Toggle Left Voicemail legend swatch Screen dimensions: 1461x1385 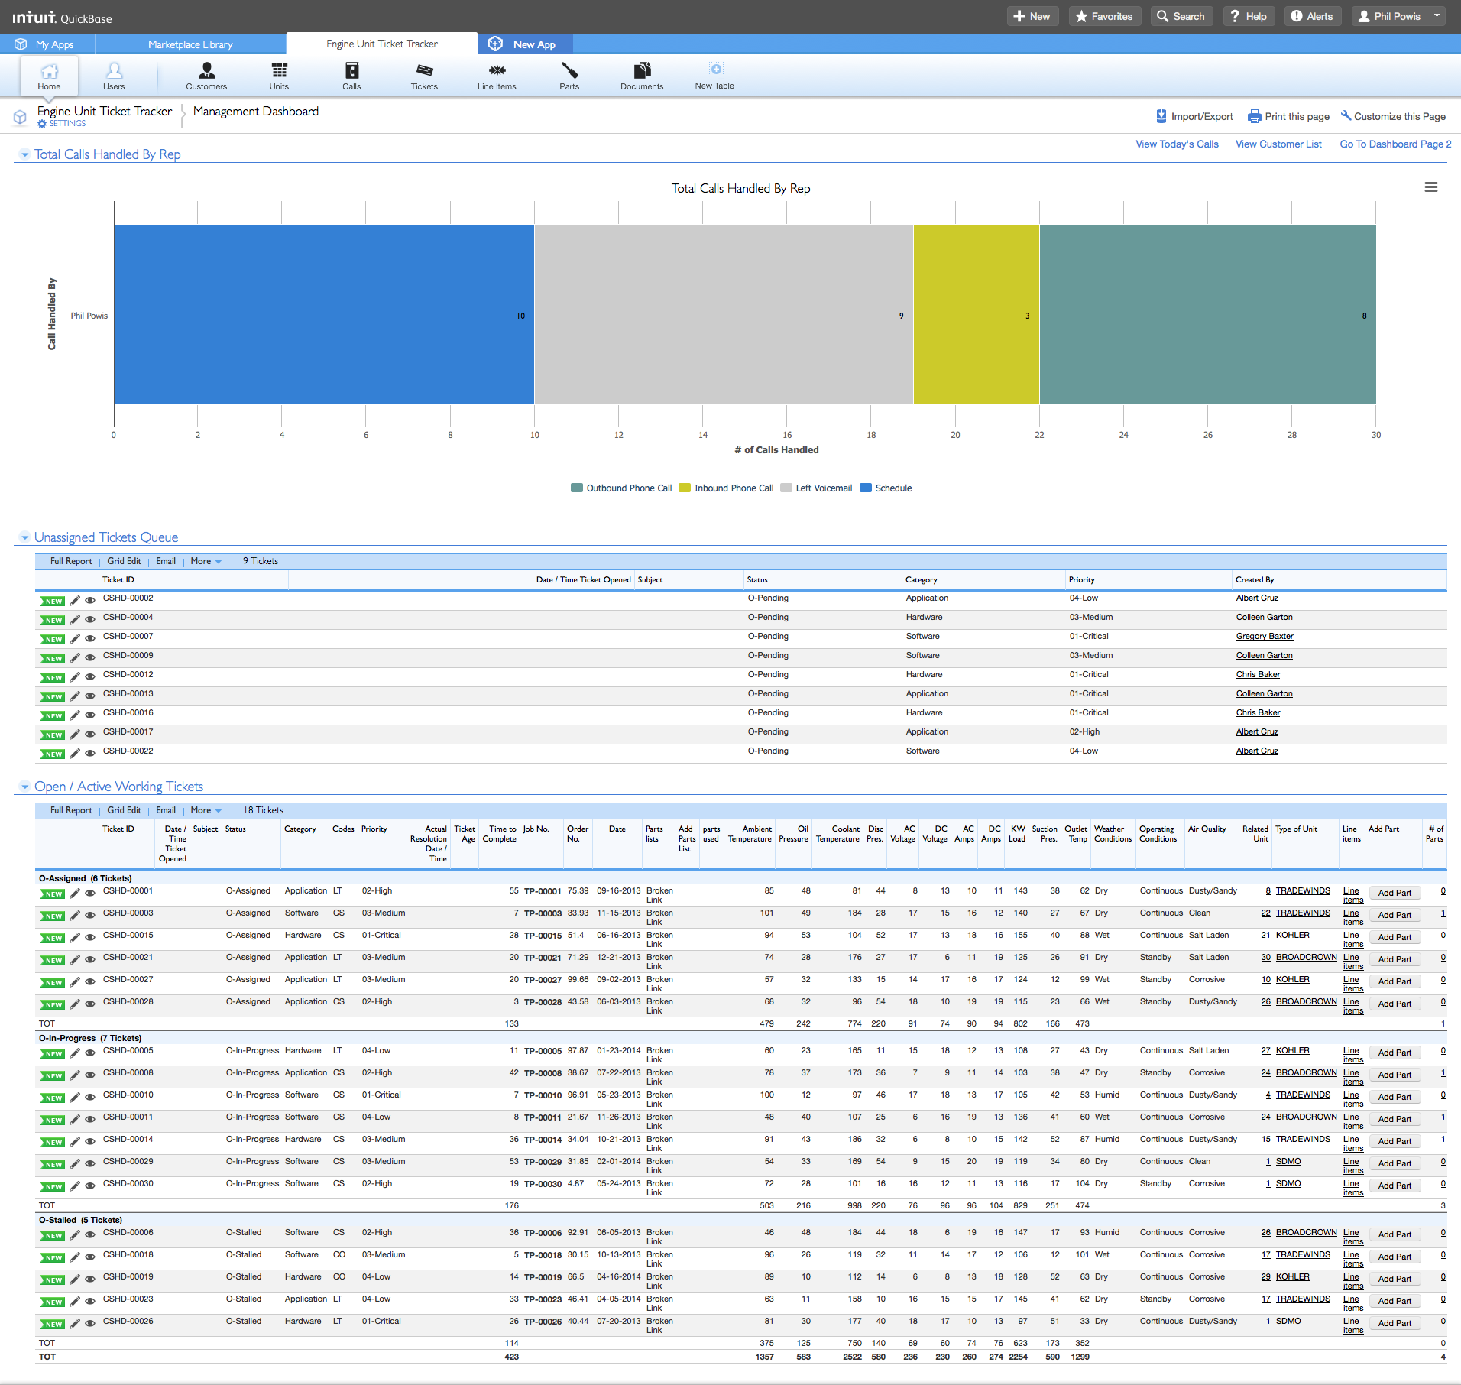pos(786,488)
